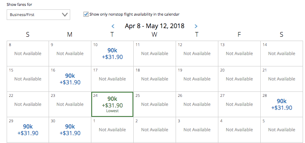
Task: Click the April 14 Not Available cell
Action: coord(281,54)
